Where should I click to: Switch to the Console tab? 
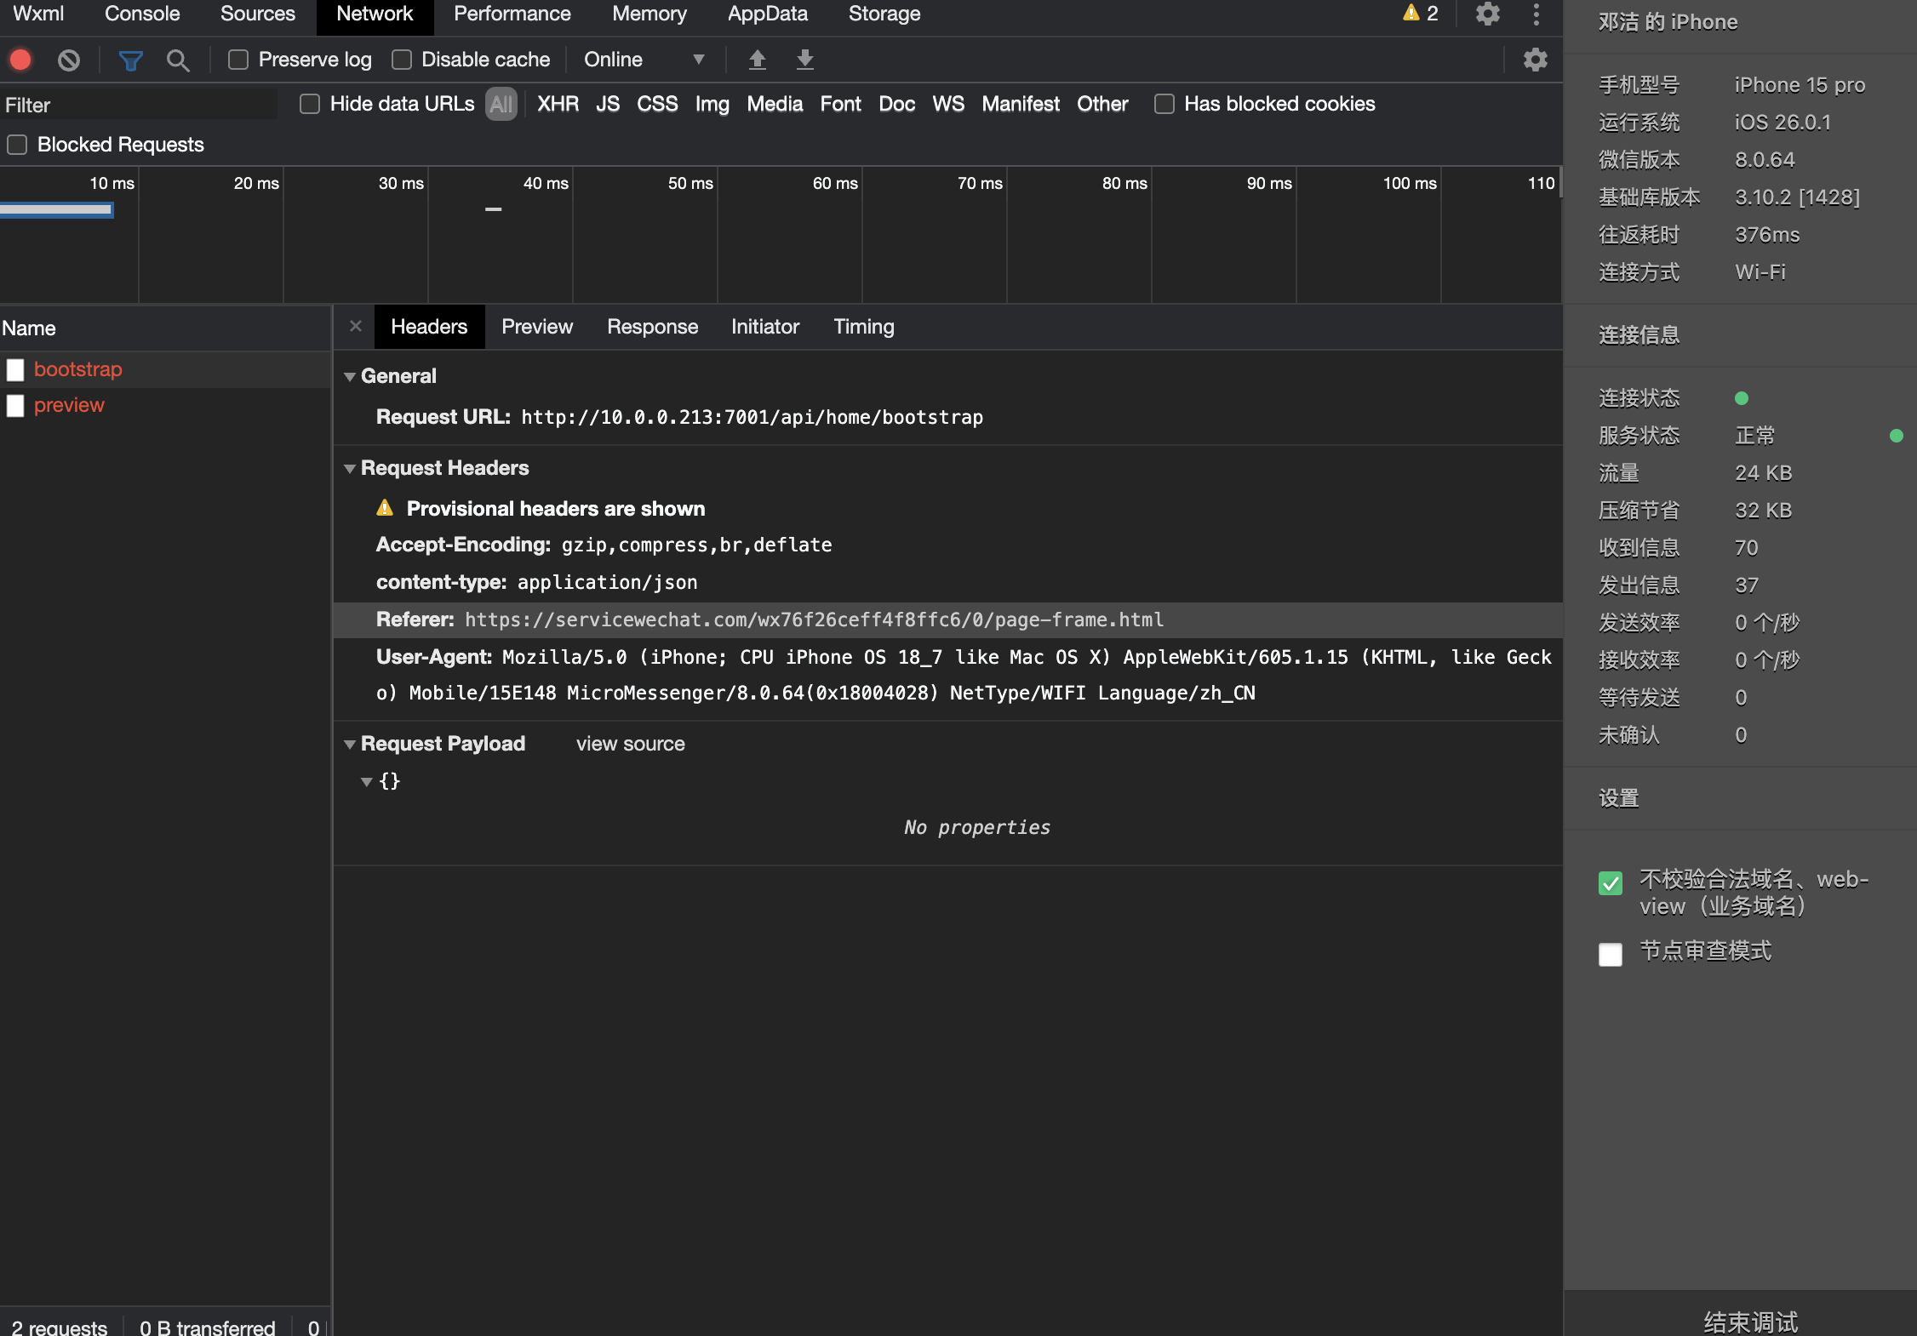click(x=142, y=14)
